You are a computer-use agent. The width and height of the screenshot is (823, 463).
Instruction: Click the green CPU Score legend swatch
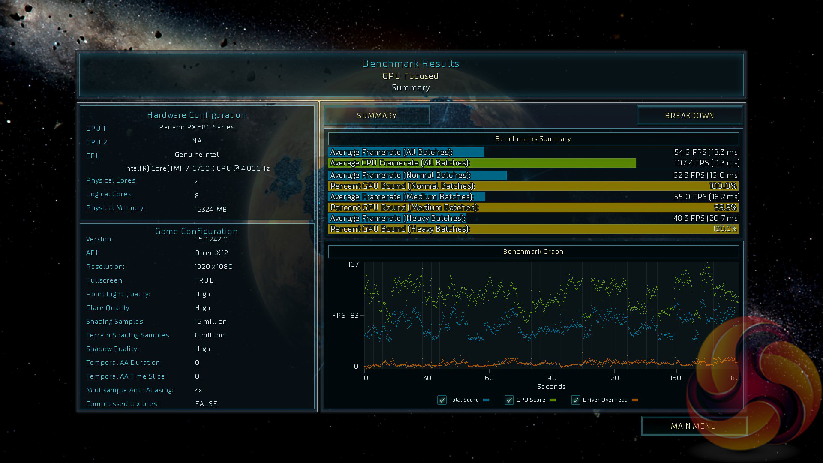coord(553,400)
